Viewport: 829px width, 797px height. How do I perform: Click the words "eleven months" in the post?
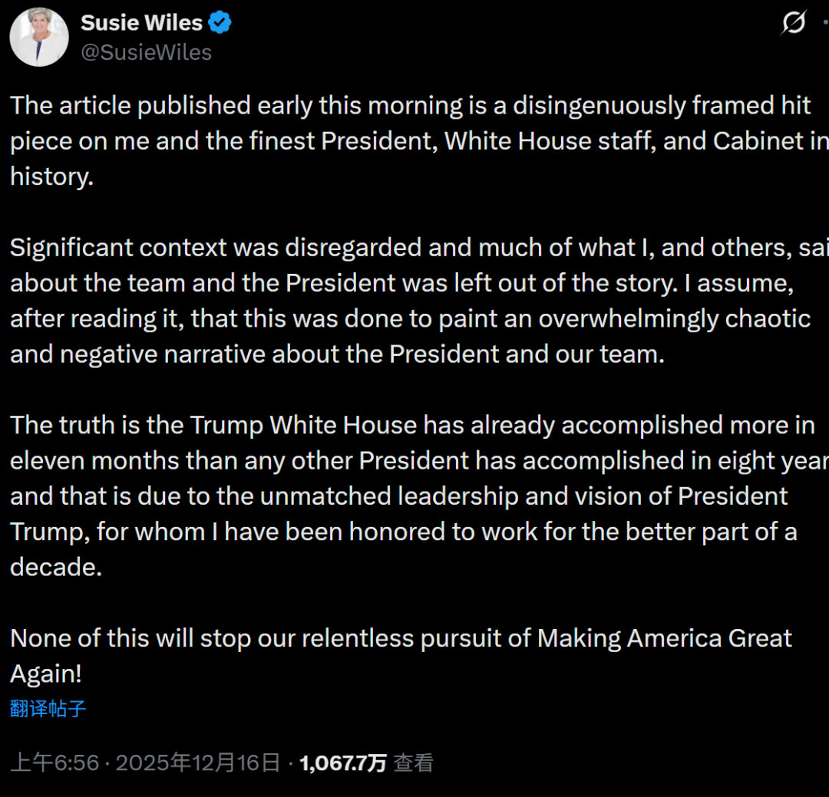pos(94,460)
